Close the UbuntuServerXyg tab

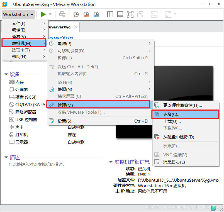(x=76, y=27)
